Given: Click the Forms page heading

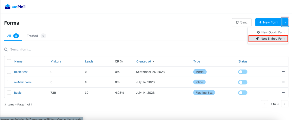Looking at the screenshot, I should tap(11, 23).
